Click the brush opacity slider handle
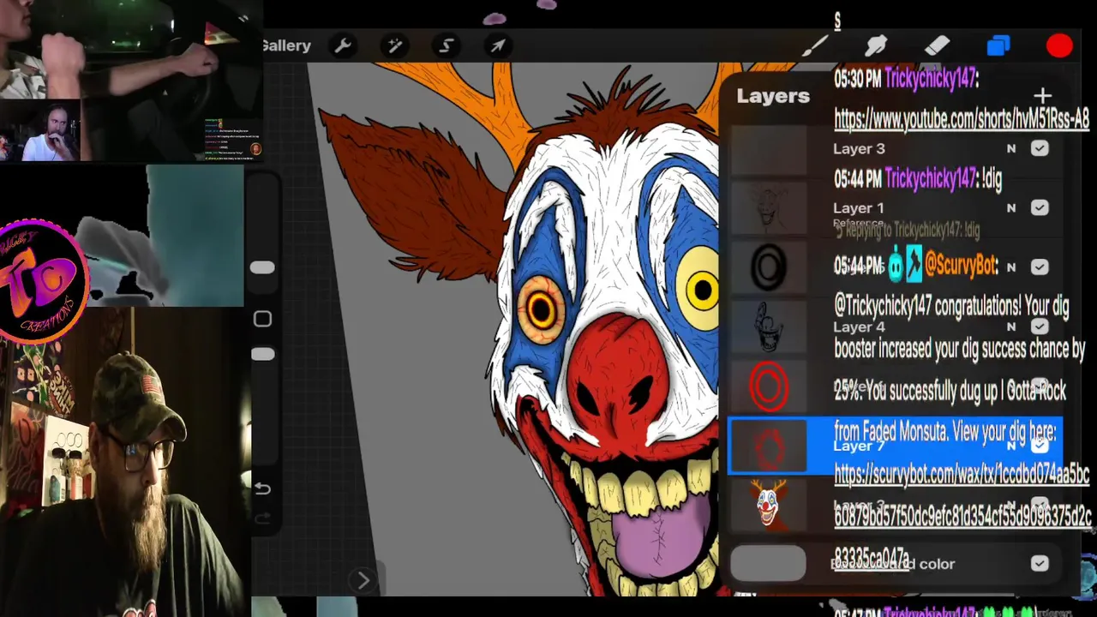1097x617 pixels. point(262,355)
